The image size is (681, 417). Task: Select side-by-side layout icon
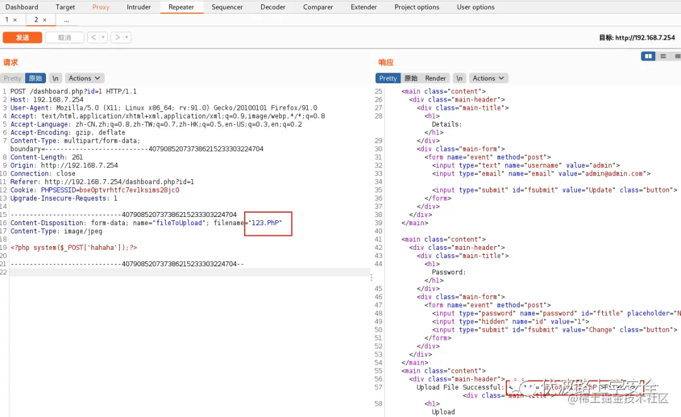648,56
